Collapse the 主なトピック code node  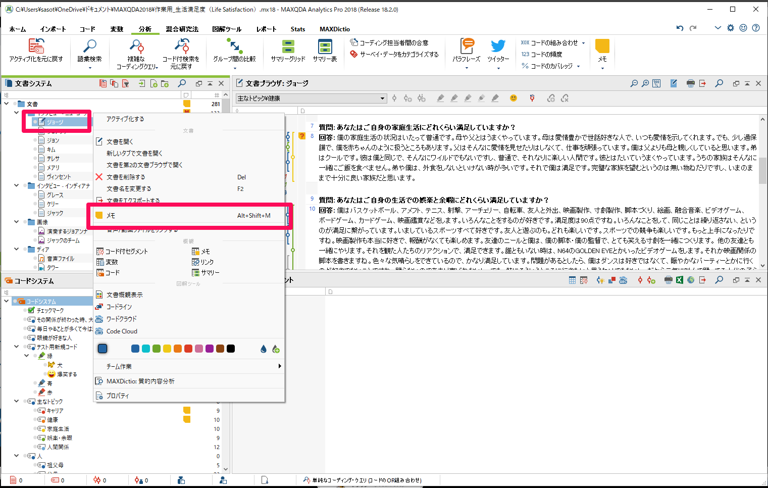point(17,401)
